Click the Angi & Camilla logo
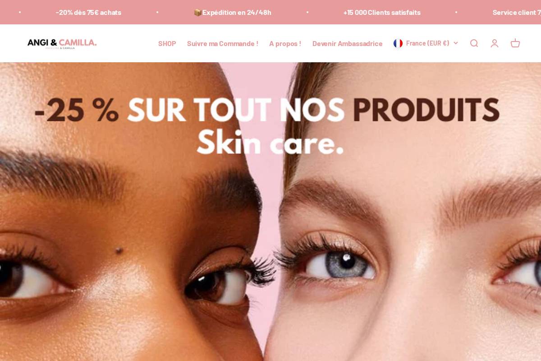The image size is (541, 361). 62,43
